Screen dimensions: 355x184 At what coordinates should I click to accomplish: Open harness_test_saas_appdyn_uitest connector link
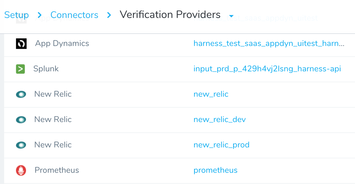click(x=269, y=44)
